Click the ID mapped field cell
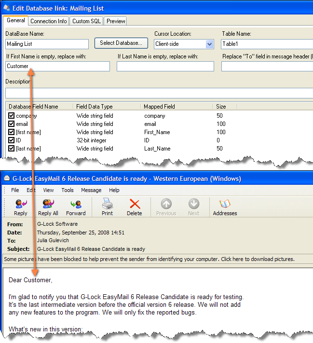This screenshot has width=313, height=343. click(x=147, y=140)
